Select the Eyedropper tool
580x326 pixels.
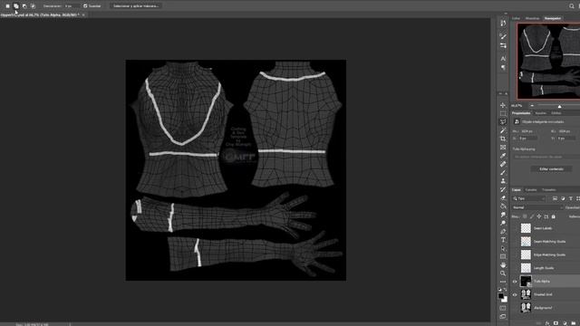(503, 156)
